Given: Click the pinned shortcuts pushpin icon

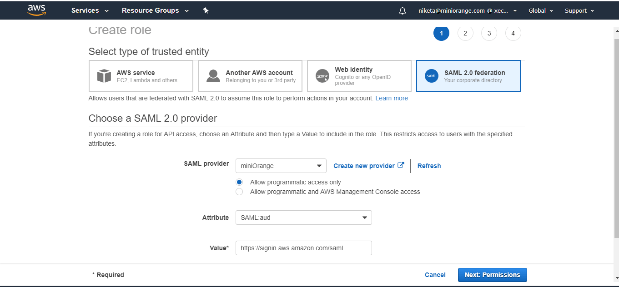Looking at the screenshot, I should coord(206,10).
